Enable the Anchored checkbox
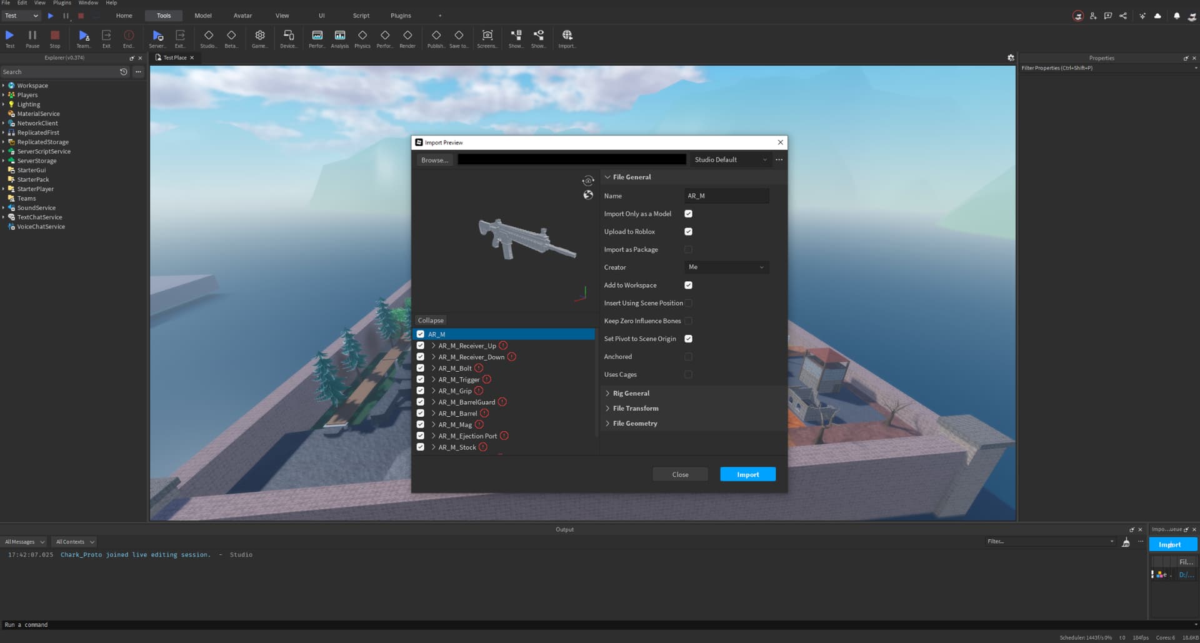This screenshot has width=1200, height=643. pyautogui.click(x=688, y=356)
